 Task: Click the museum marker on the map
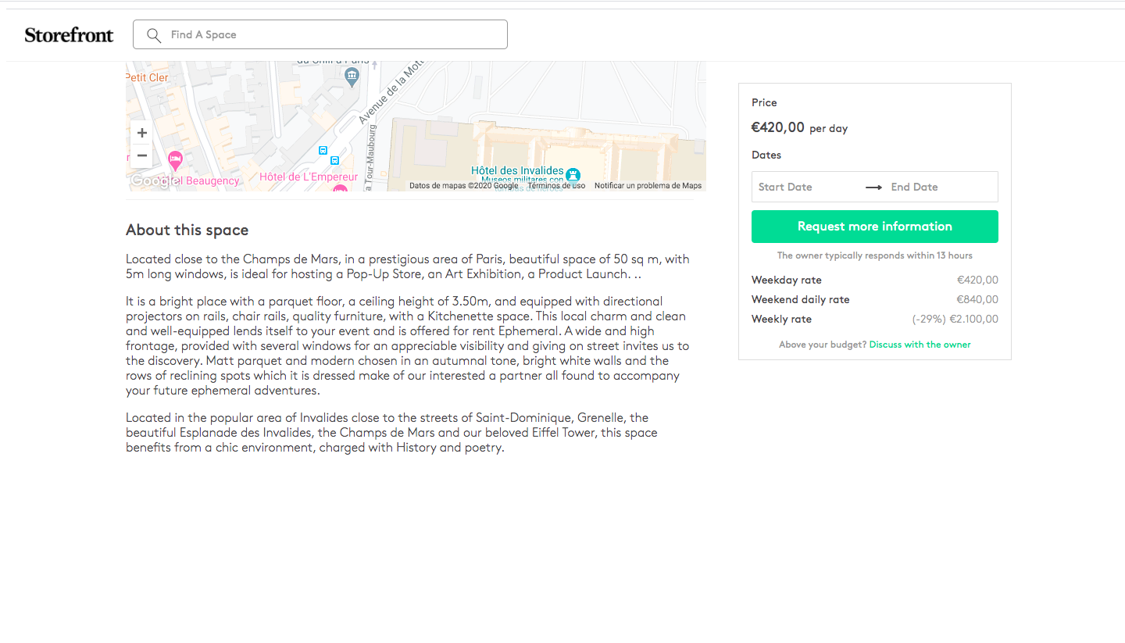(352, 77)
